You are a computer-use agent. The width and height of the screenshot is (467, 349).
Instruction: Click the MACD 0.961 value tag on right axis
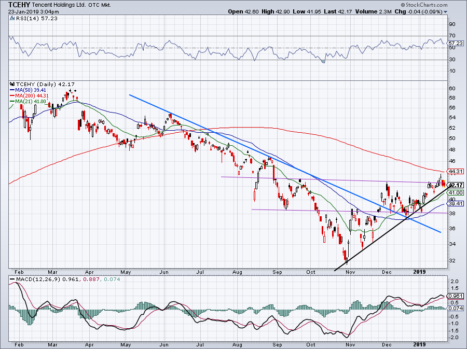[x=456, y=296]
